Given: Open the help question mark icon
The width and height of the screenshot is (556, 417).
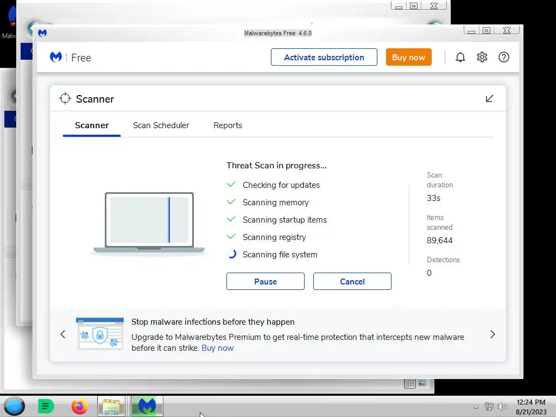Looking at the screenshot, I should (503, 57).
